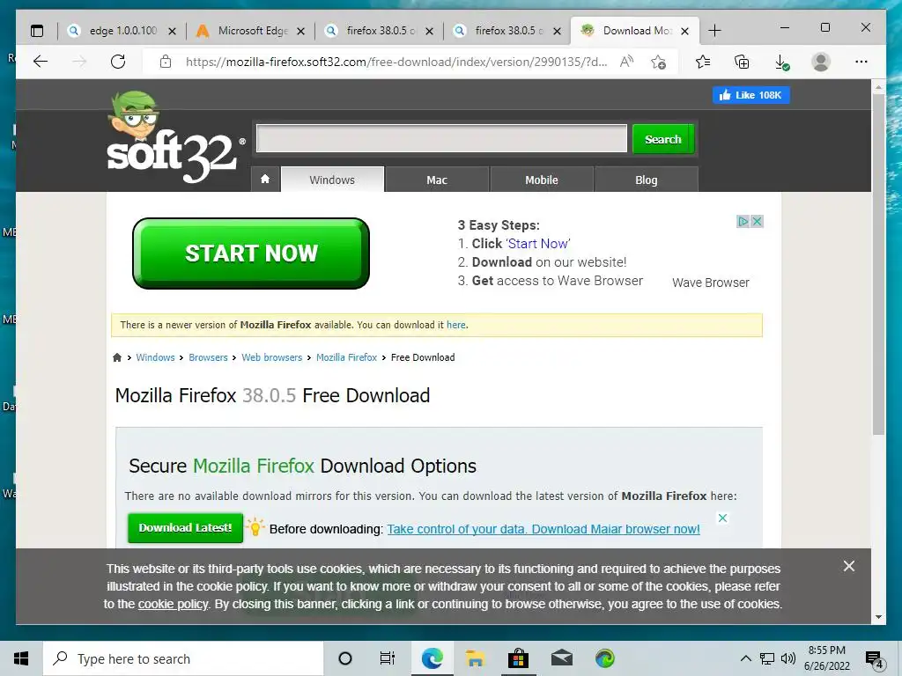Click the browser address bar URL
The image size is (902, 676).
click(x=396, y=62)
